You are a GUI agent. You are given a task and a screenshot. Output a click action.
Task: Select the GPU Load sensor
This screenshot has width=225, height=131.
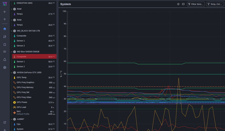[x=21, y=107]
